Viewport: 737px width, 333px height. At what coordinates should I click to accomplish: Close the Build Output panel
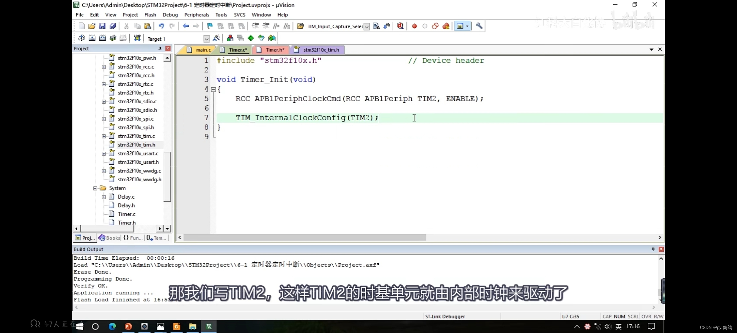[661, 249]
